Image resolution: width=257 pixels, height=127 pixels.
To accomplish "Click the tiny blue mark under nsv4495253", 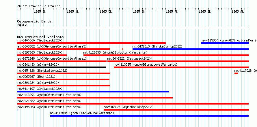I will click(x=18, y=110).
